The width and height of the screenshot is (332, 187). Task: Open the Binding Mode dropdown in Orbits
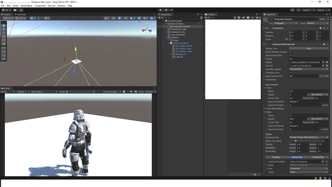[309, 137]
